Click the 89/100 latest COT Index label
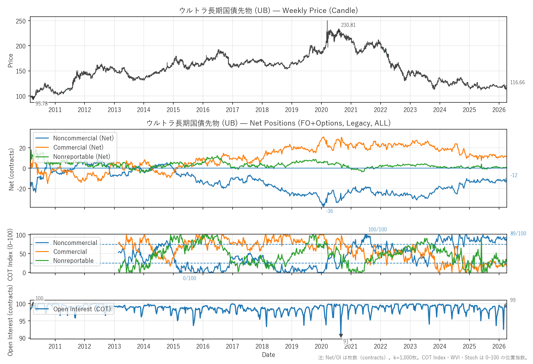This screenshot has height=364, width=533. click(x=518, y=234)
